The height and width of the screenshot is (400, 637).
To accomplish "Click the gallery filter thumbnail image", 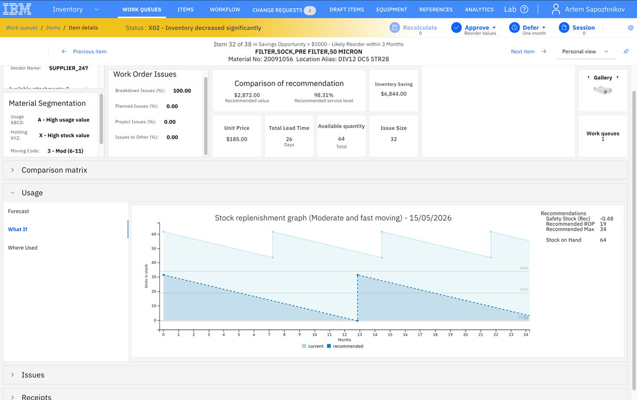I will (x=603, y=90).
